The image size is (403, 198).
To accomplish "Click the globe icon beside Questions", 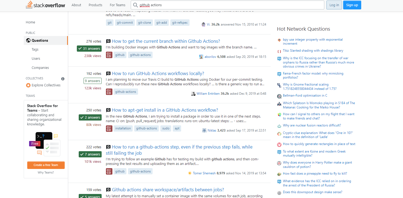I will click(28, 40).
